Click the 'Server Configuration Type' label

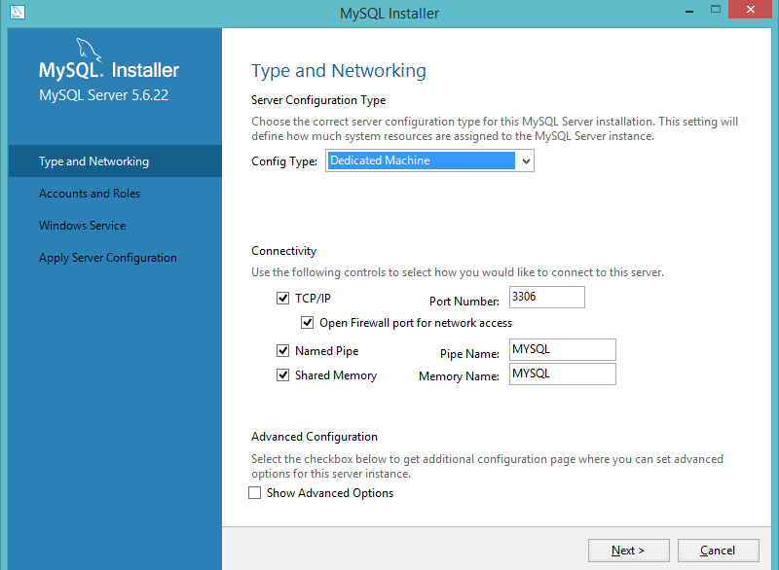point(318,100)
